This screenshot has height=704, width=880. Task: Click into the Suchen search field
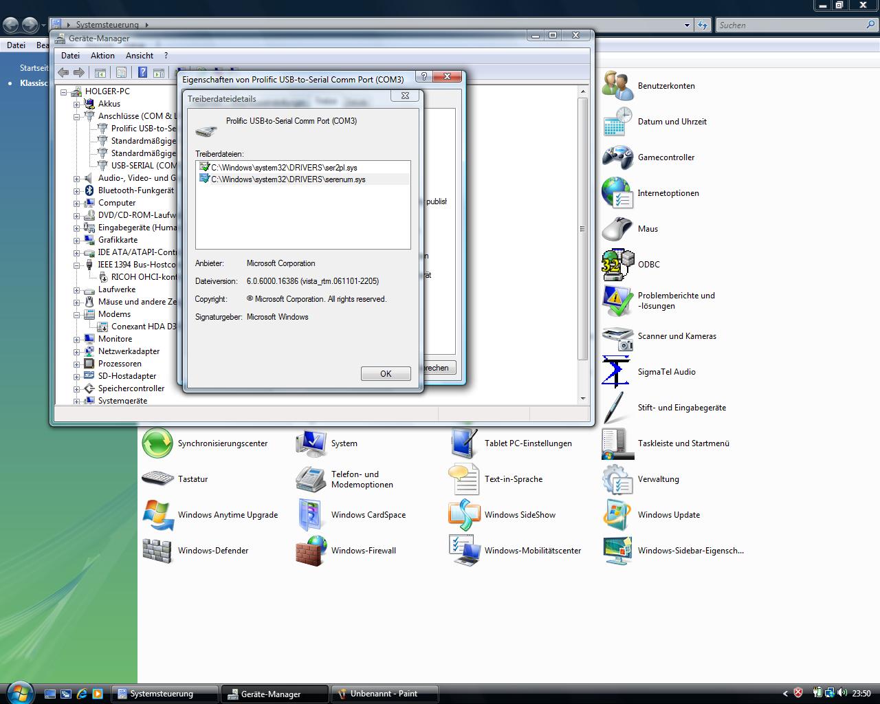(x=789, y=25)
